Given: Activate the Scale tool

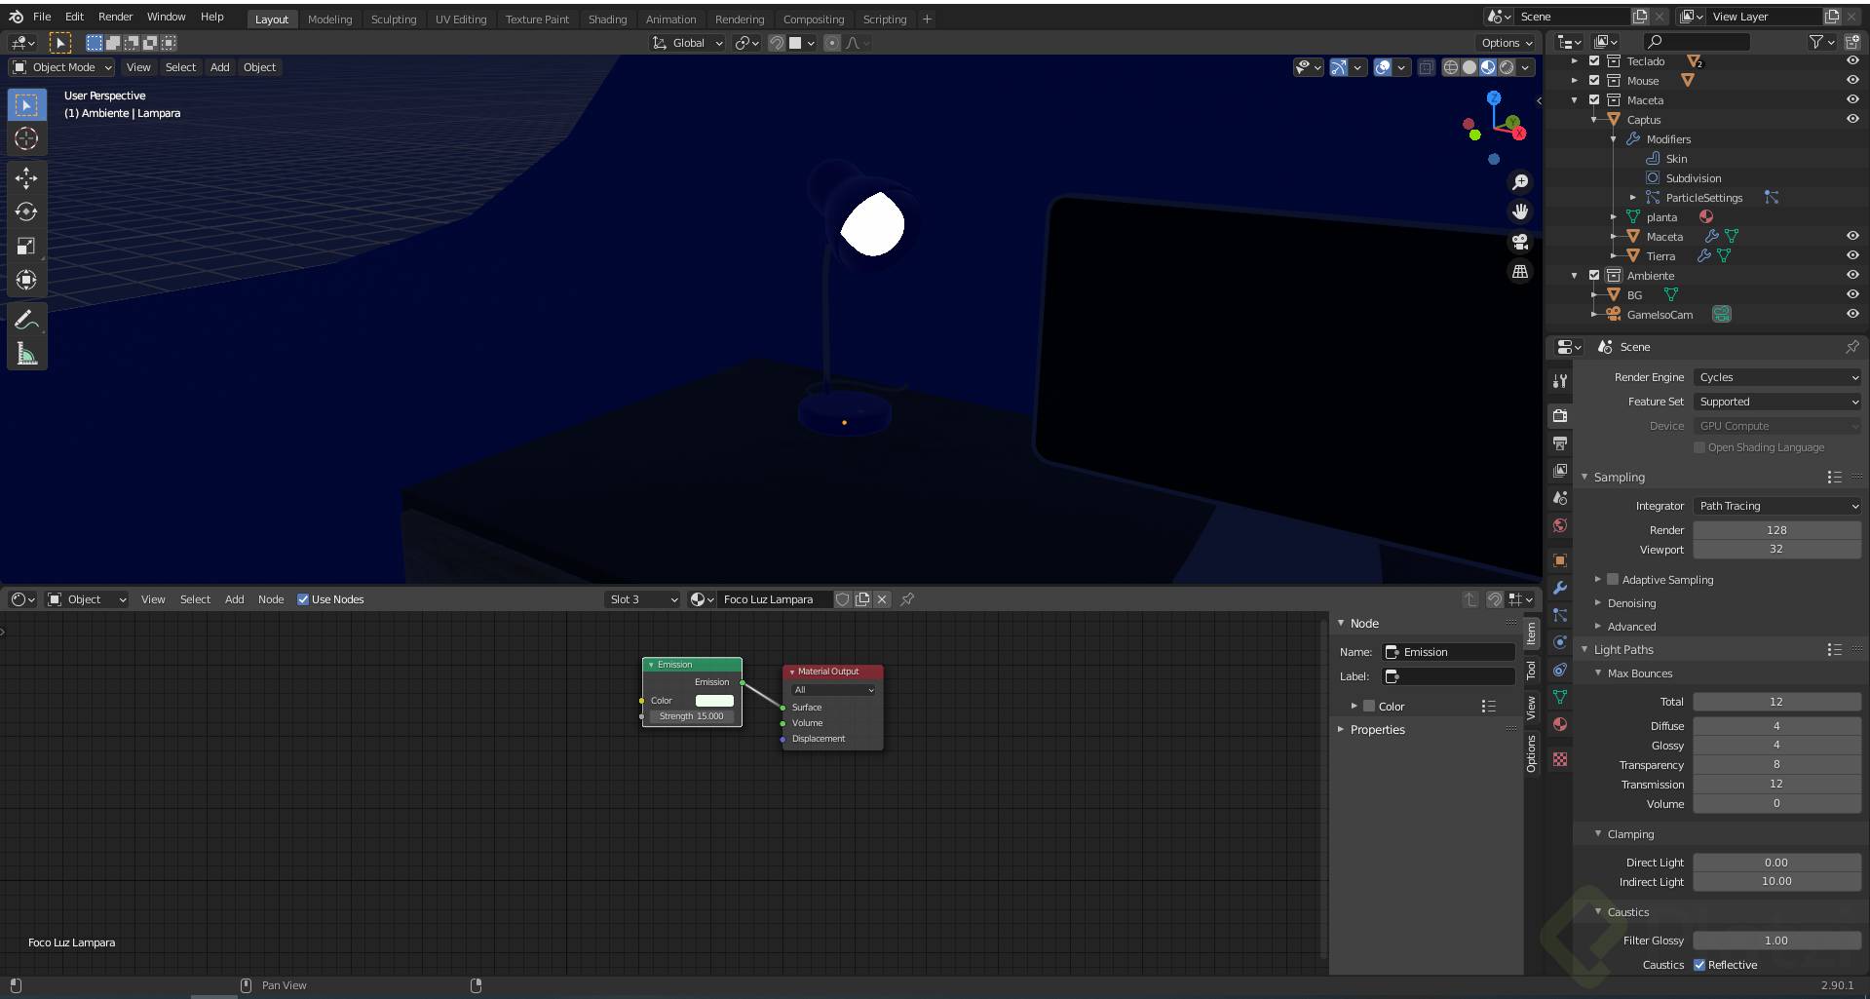Looking at the screenshot, I should click(26, 246).
